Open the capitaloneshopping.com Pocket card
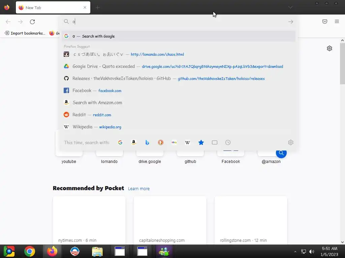 [x=170, y=220]
